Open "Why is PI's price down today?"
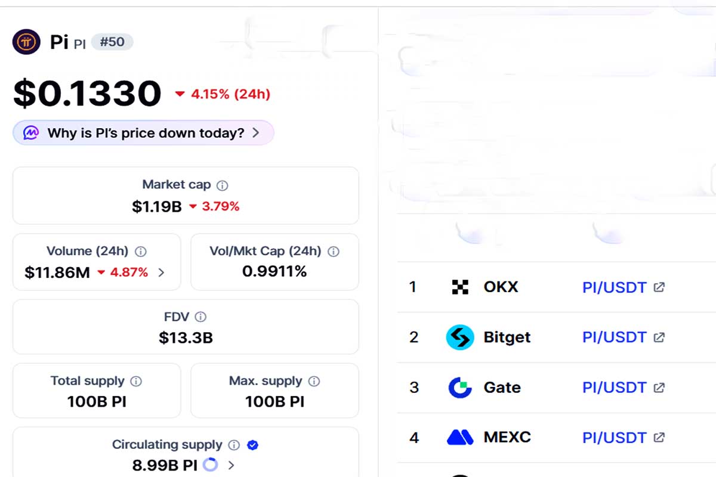 click(x=146, y=133)
